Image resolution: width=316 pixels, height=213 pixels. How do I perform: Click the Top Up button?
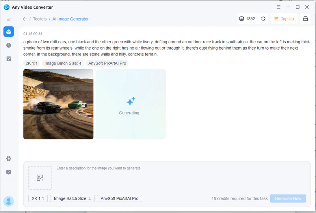[x=284, y=19]
